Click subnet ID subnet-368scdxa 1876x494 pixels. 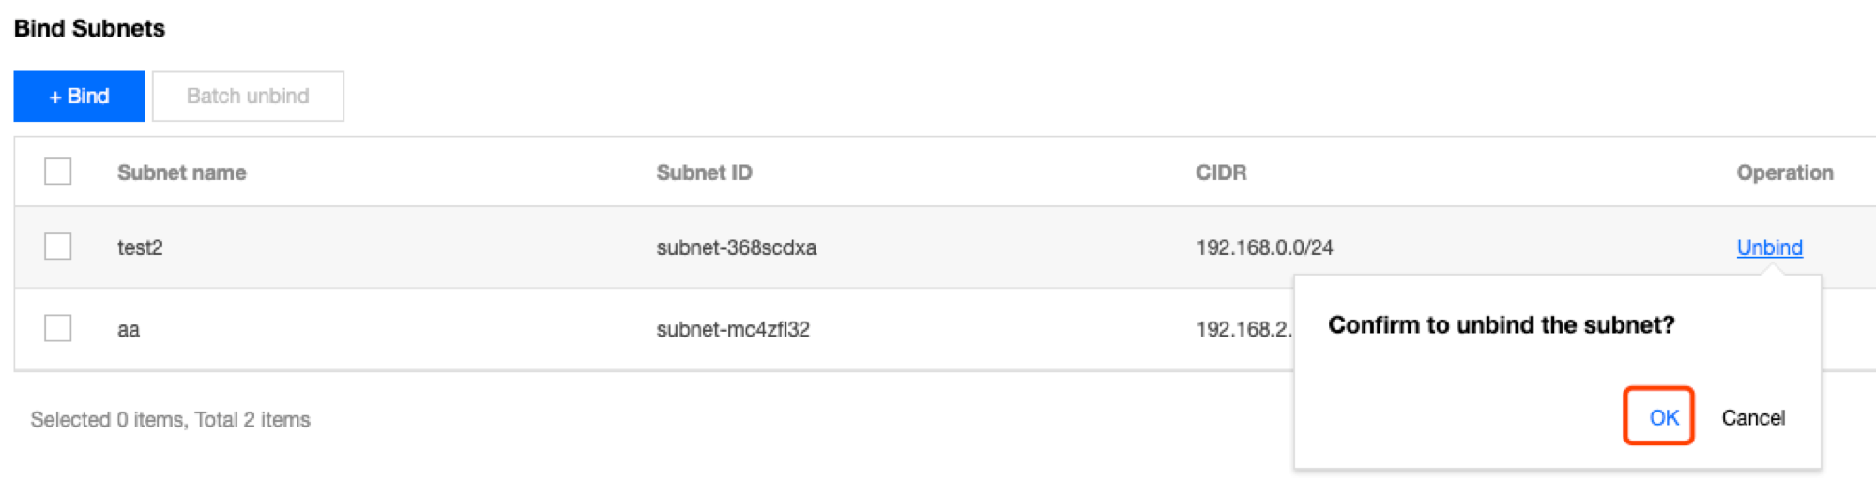[736, 247]
